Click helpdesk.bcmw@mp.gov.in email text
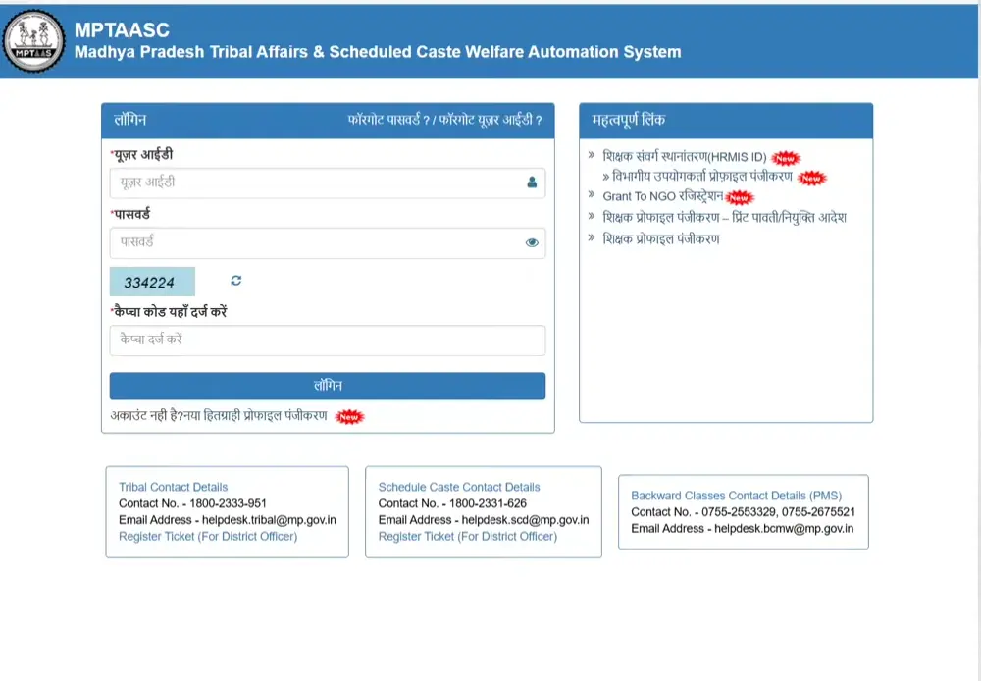Viewport: 981px width, 681px height. click(784, 528)
